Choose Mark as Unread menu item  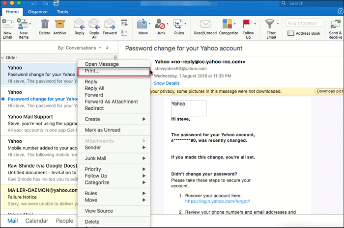(x=102, y=130)
